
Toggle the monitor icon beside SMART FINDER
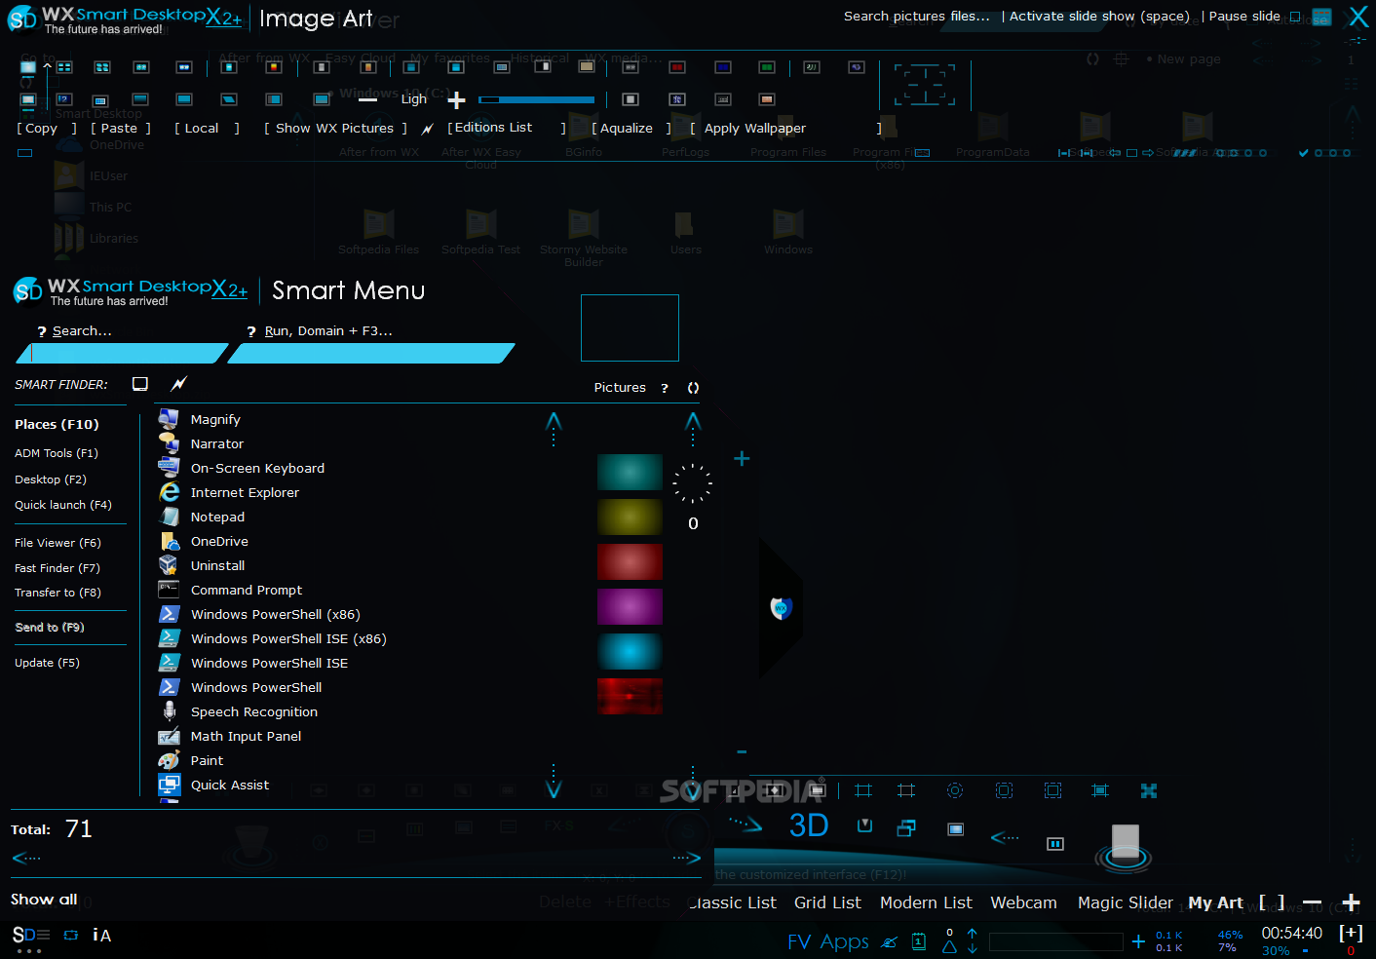click(x=140, y=384)
